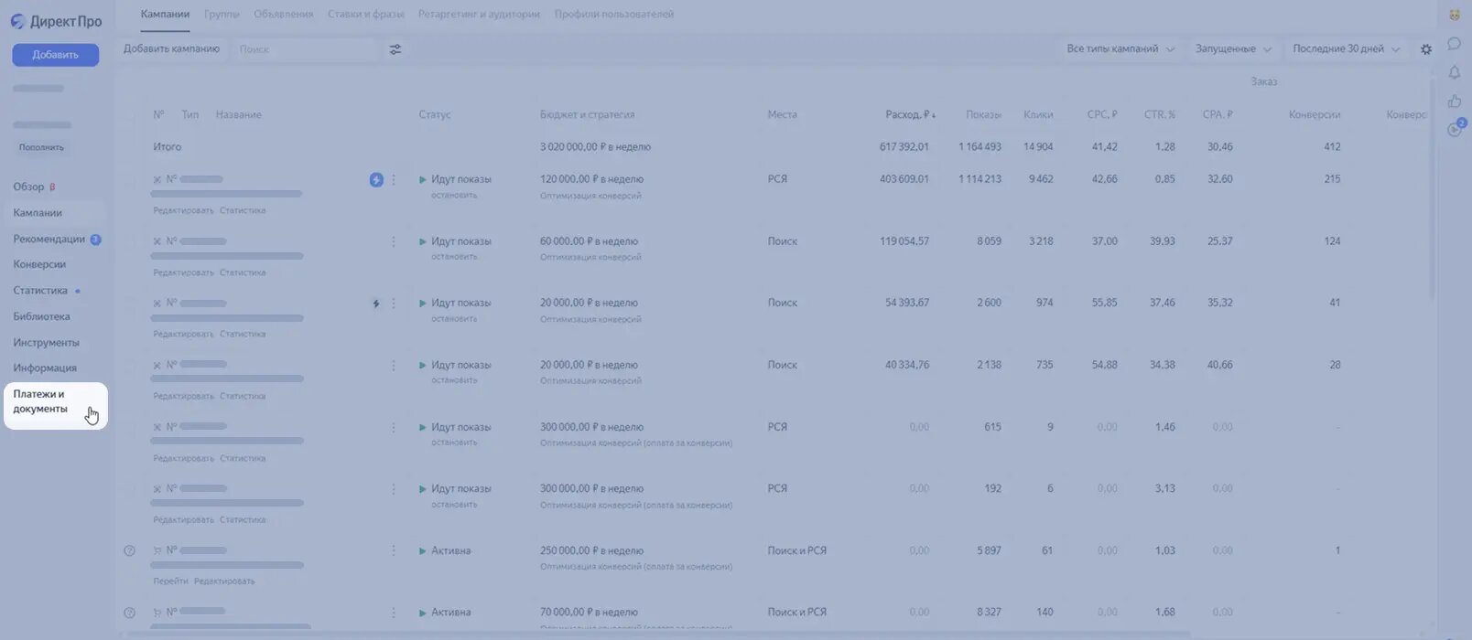Open Конверсии in the sidebar
Viewport: 1472px width, 640px height.
(39, 264)
